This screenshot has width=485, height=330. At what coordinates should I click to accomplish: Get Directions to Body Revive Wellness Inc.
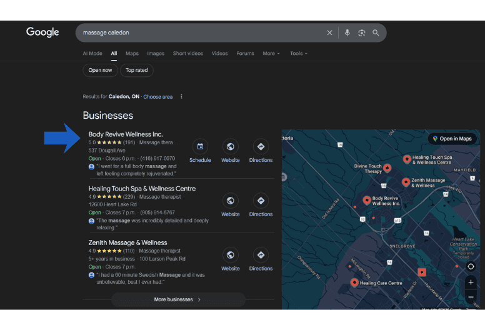(261, 147)
